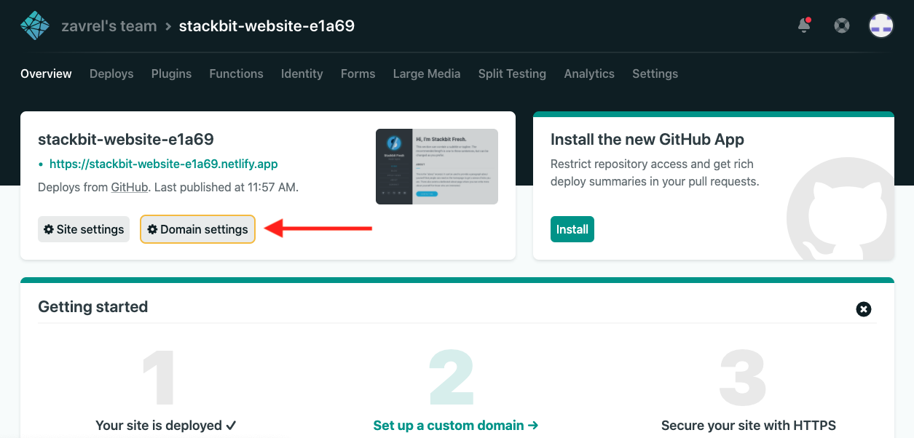Open the Functions tab
This screenshot has width=914, height=438.
(x=236, y=73)
